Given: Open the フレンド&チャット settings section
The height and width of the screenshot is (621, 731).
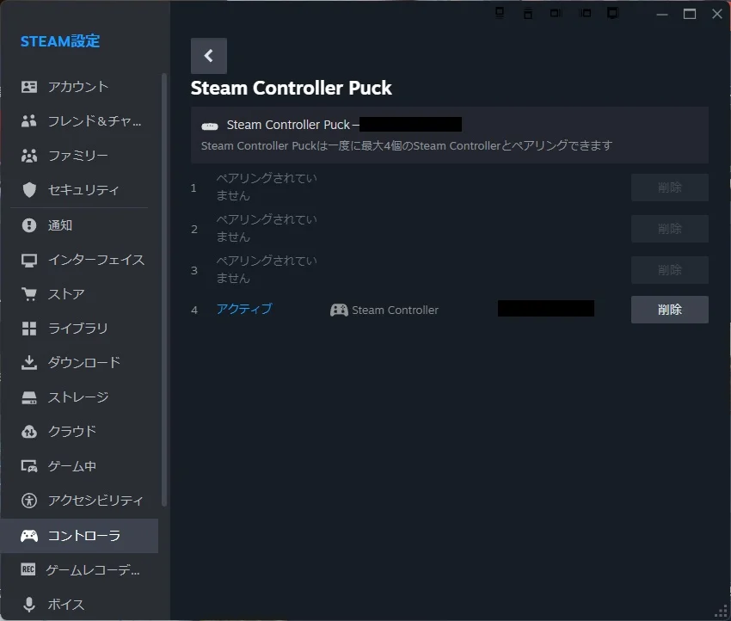Looking at the screenshot, I should [79, 121].
